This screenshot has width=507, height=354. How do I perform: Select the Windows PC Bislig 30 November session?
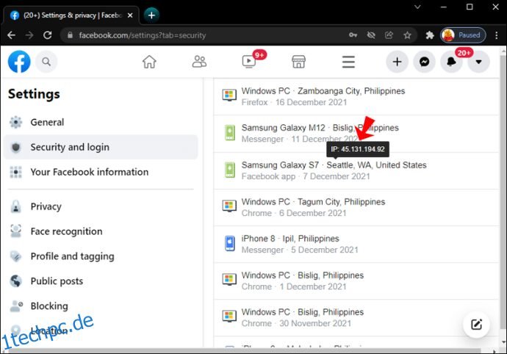point(356,318)
